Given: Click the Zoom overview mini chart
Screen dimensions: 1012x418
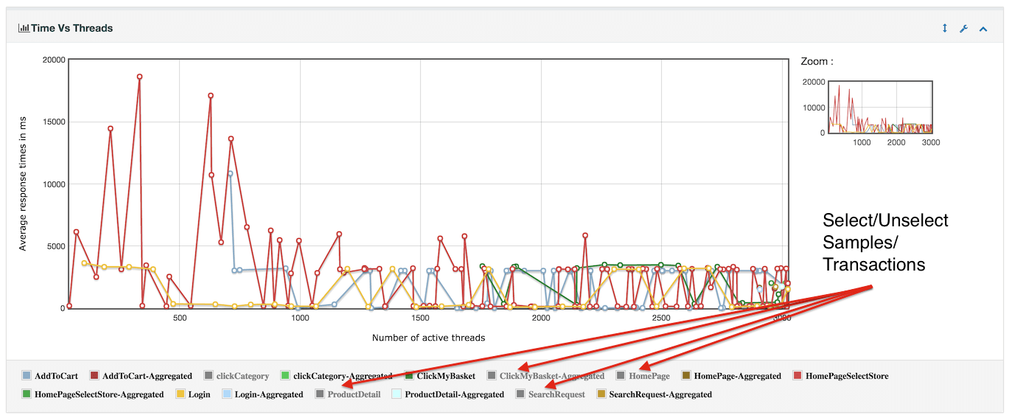Looking at the screenshot, I should (x=881, y=108).
